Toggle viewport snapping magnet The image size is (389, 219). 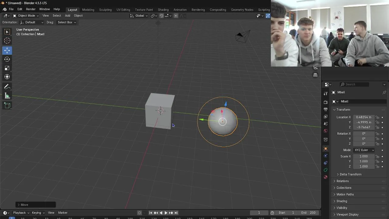pos(161,16)
